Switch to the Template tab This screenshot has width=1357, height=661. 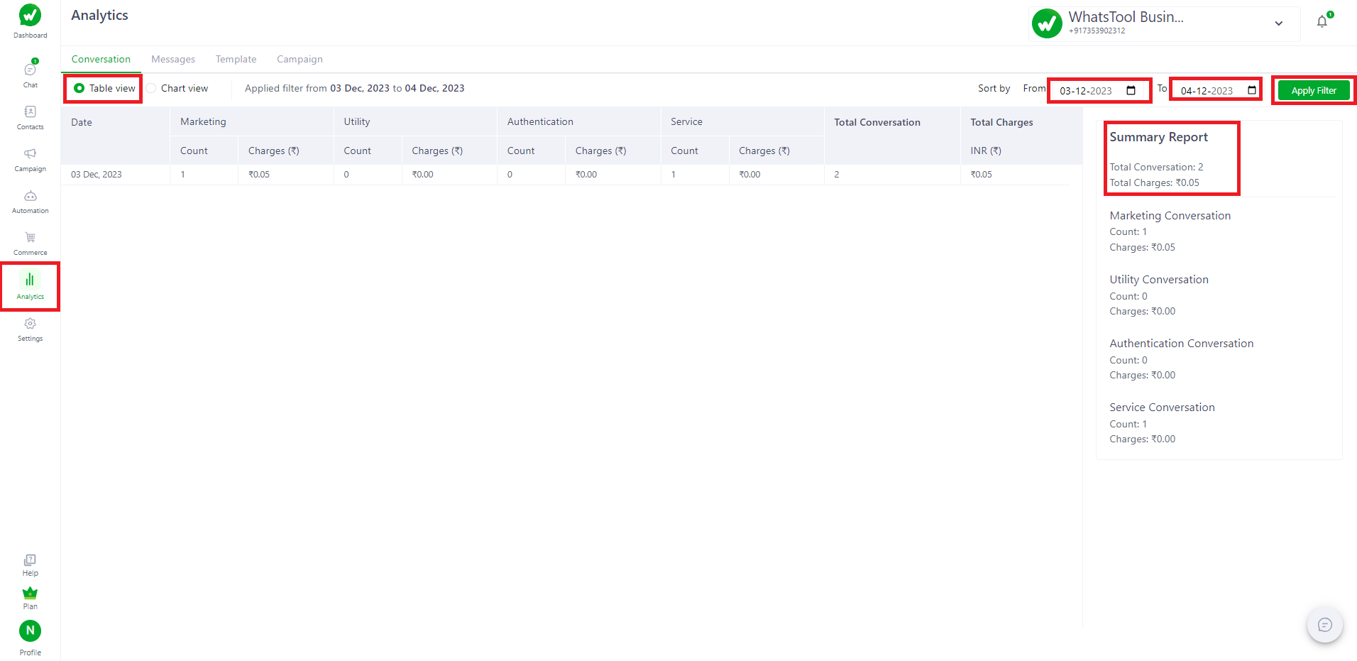click(236, 59)
